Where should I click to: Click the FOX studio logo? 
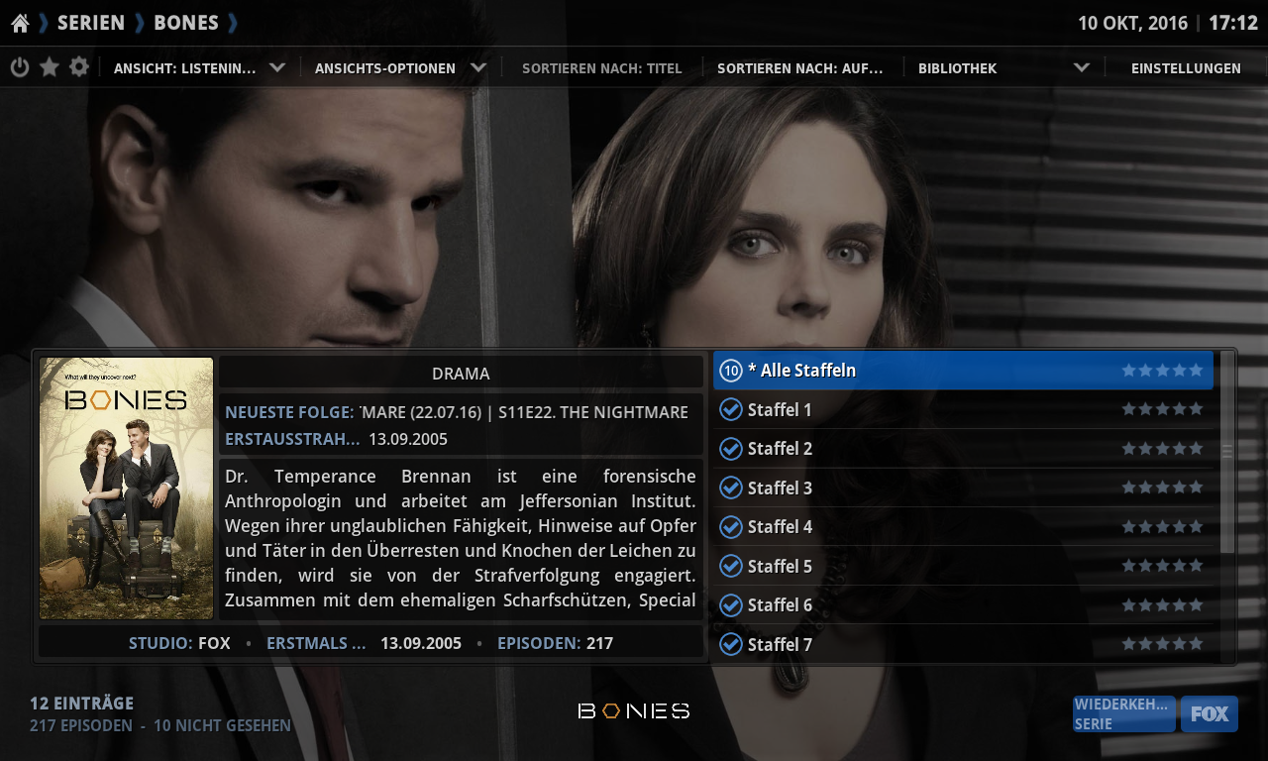click(1210, 713)
